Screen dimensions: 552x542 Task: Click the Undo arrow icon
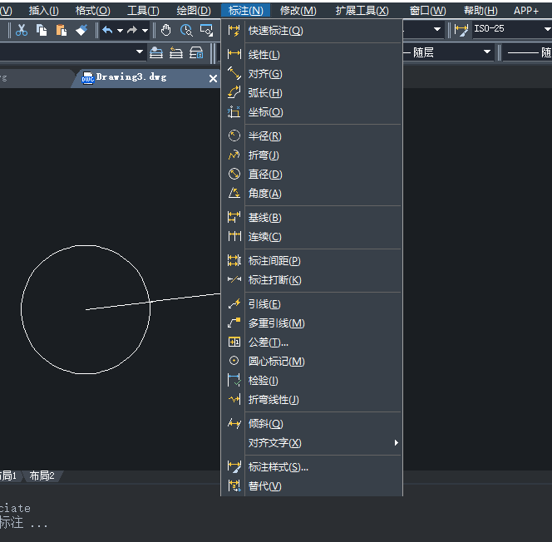pyautogui.click(x=107, y=31)
